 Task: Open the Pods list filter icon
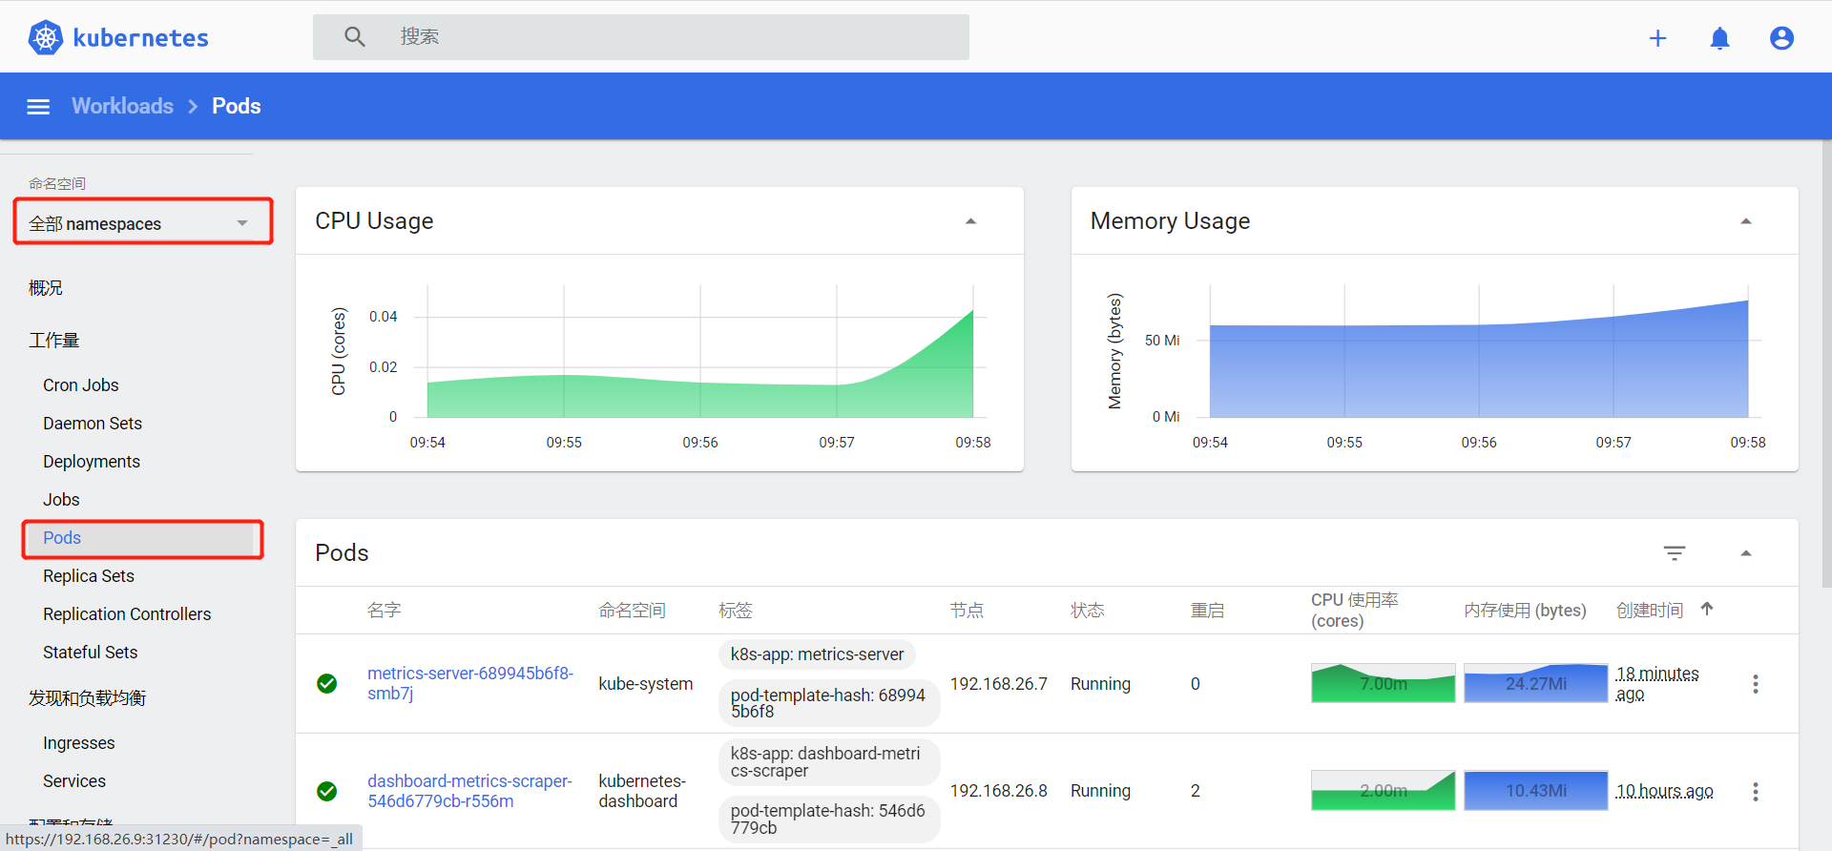tap(1674, 553)
